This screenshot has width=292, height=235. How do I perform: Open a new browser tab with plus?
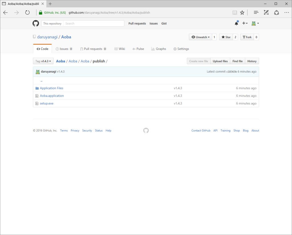coord(50,4)
